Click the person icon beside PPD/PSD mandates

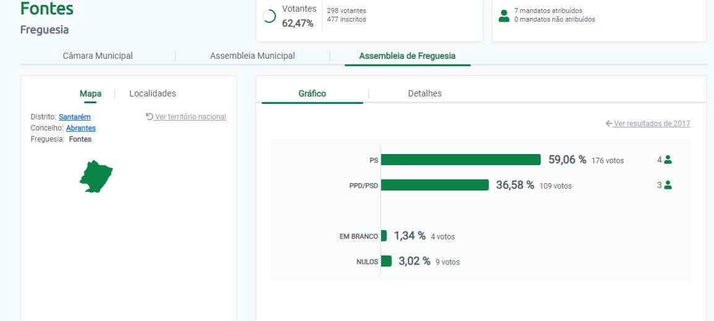pyautogui.click(x=668, y=185)
